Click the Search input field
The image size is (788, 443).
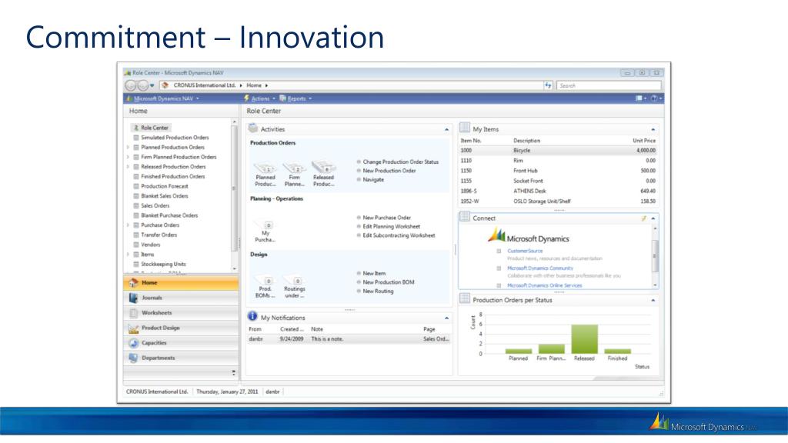[x=609, y=85]
